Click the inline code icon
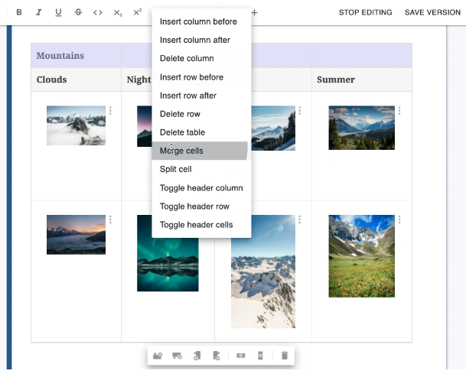466x387 pixels. point(98,12)
